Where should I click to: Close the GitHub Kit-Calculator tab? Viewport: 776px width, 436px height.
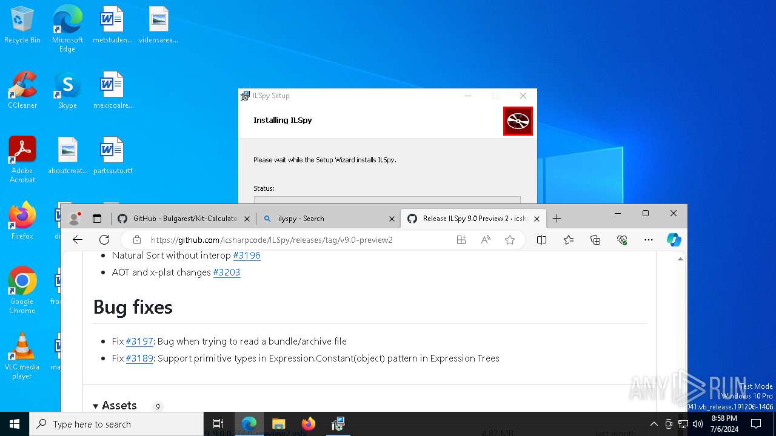pyautogui.click(x=247, y=219)
